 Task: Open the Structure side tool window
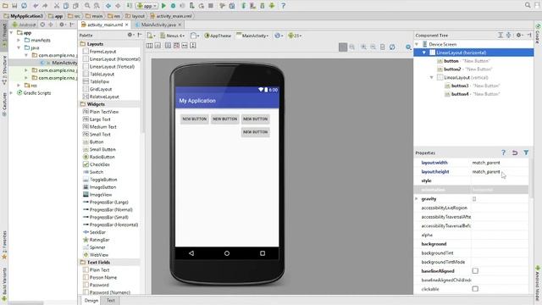point(4,69)
